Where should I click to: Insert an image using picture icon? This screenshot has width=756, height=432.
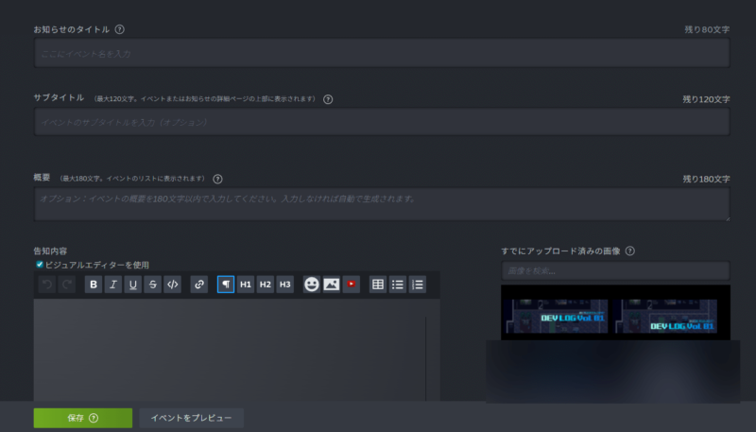(332, 285)
